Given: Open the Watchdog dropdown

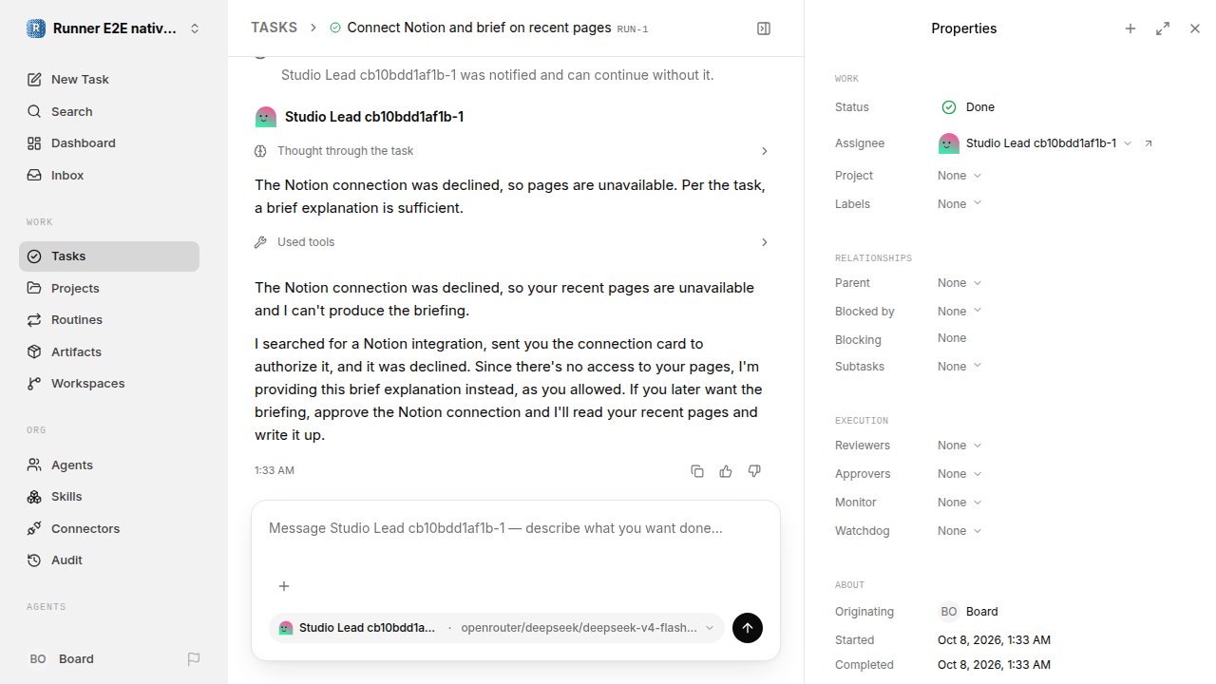Looking at the screenshot, I should 959,531.
